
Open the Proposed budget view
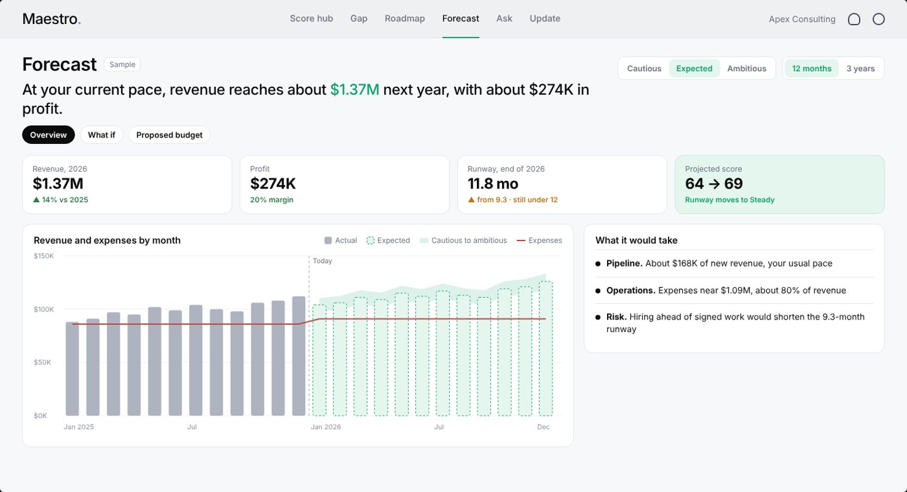coord(169,135)
